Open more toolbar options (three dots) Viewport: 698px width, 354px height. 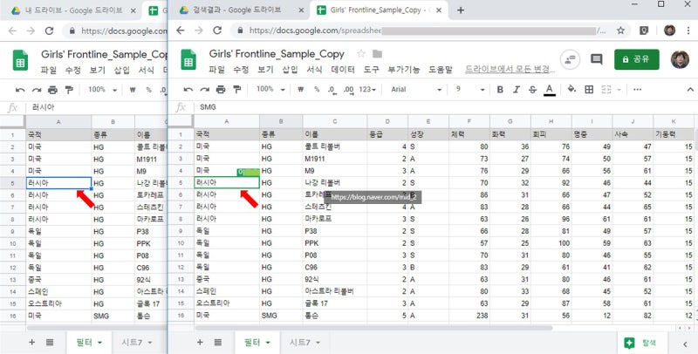click(638, 90)
